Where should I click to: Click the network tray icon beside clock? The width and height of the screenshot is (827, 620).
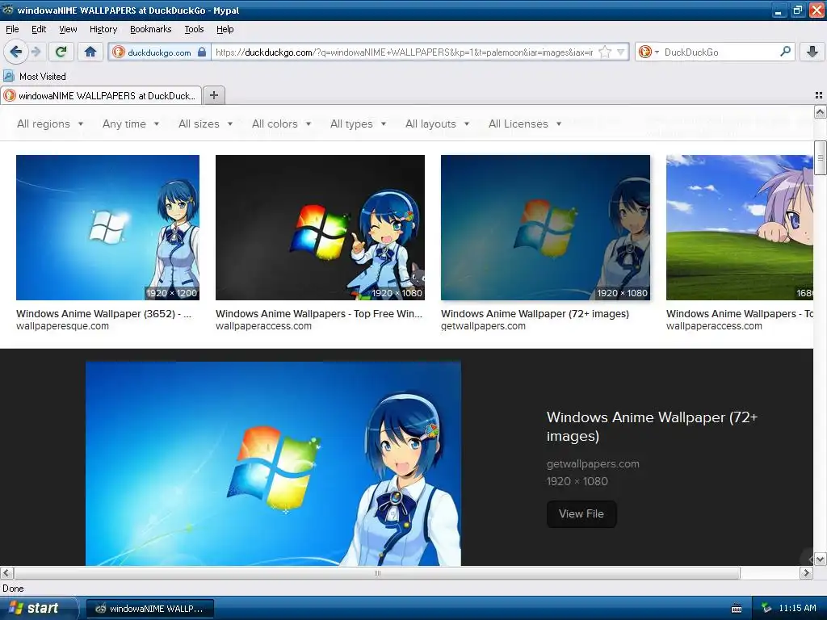coord(766,609)
